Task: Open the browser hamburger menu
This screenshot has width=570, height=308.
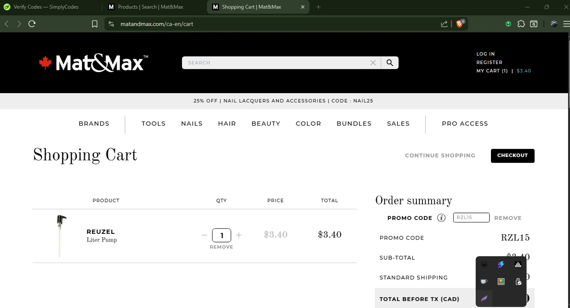Action: point(566,24)
